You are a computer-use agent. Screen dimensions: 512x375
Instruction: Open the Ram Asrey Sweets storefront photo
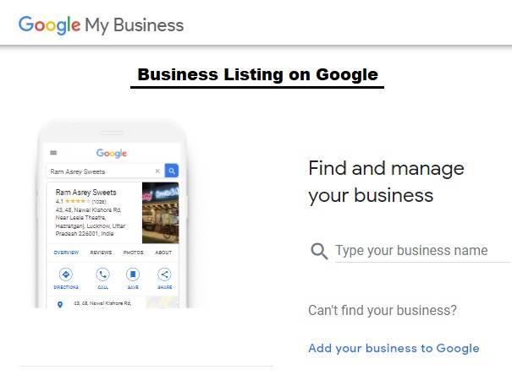click(160, 213)
